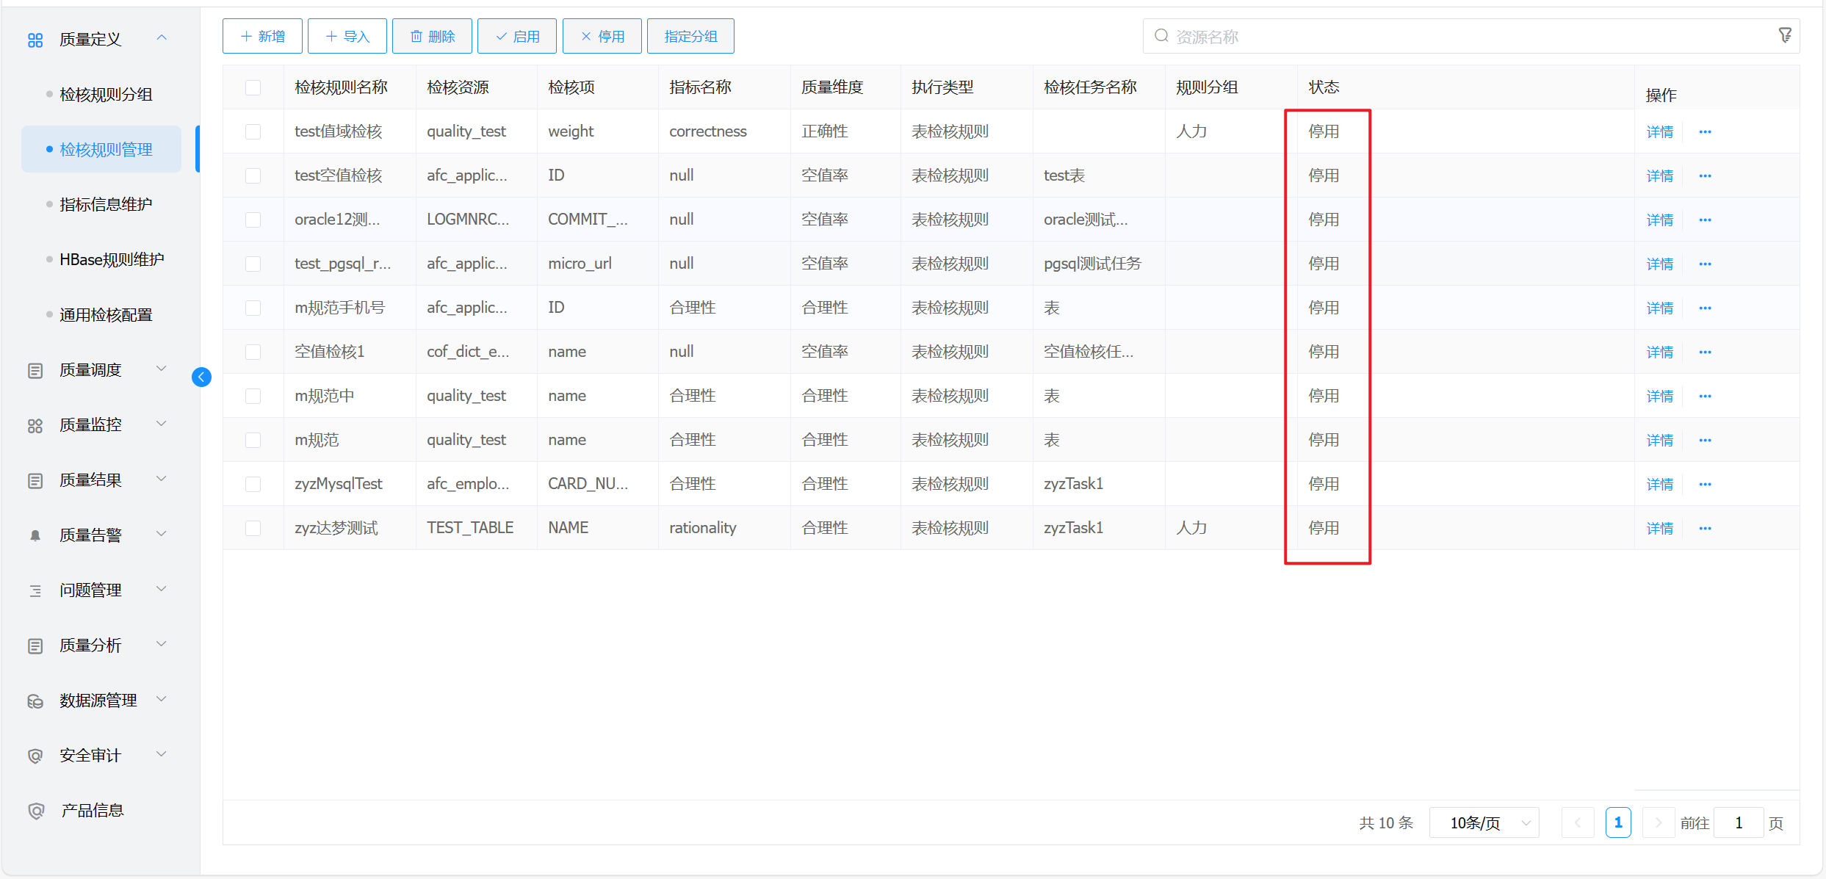Click the 新增 button

point(262,36)
